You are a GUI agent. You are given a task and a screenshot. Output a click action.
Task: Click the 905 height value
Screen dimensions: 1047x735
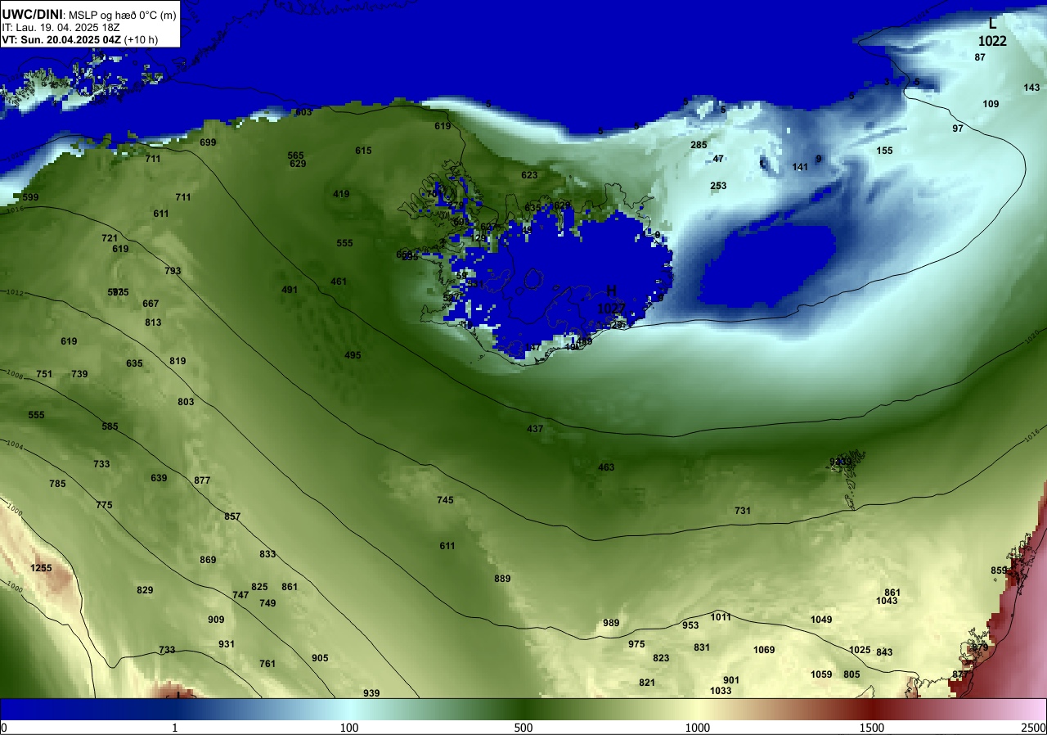point(320,658)
